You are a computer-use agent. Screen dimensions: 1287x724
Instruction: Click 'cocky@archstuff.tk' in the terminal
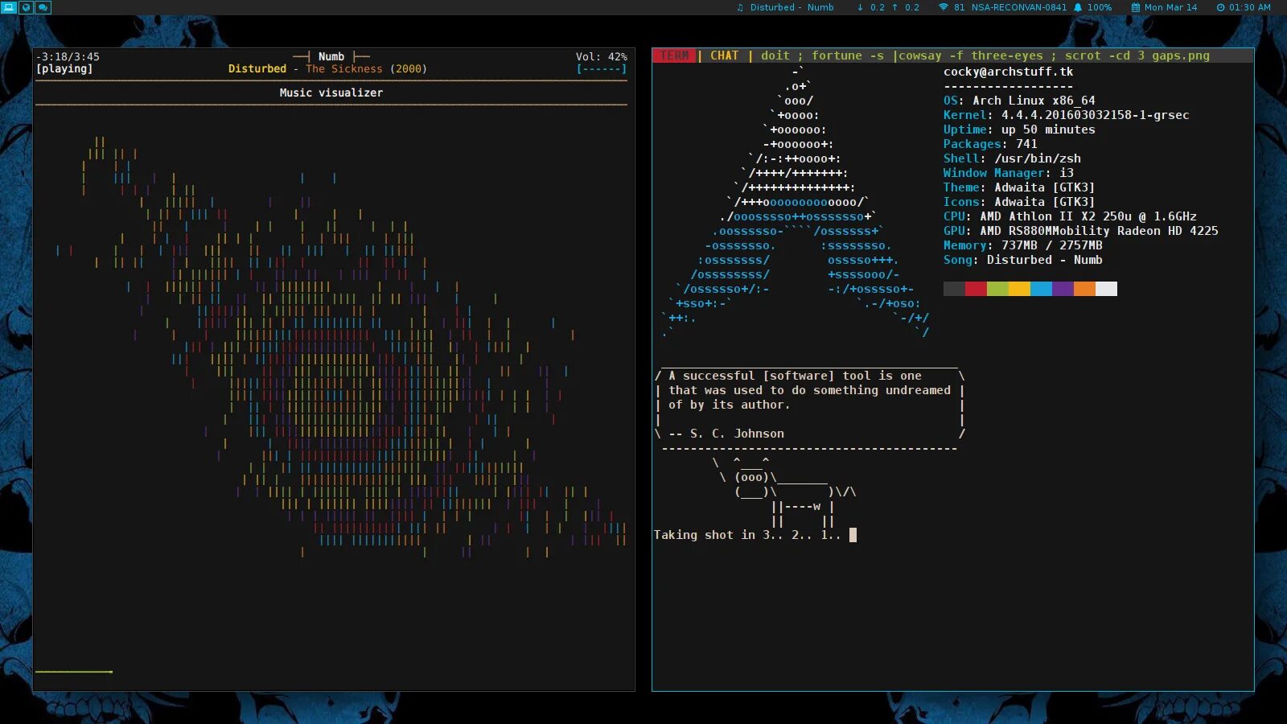[x=1008, y=72]
